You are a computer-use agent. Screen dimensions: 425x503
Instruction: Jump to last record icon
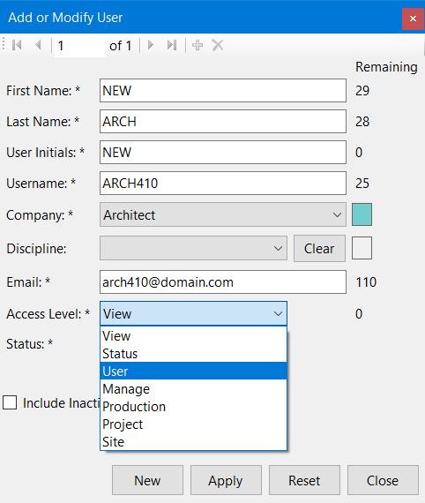coord(172,45)
